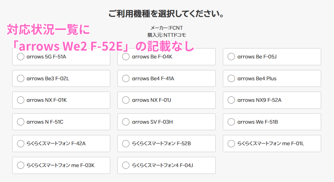Choose the arrows Be4 Plus model
The width and height of the screenshot is (334, 182).
click(x=231, y=79)
